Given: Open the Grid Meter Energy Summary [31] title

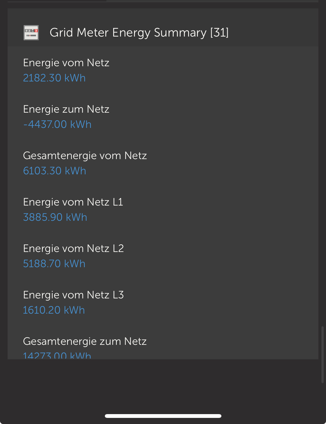Looking at the screenshot, I should (139, 33).
